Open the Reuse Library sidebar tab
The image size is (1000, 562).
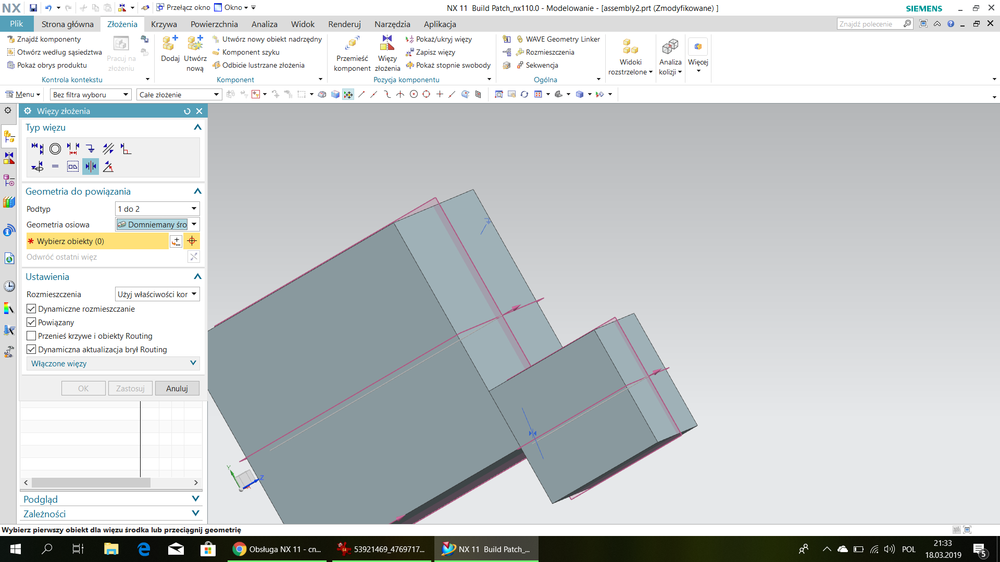click(x=9, y=202)
